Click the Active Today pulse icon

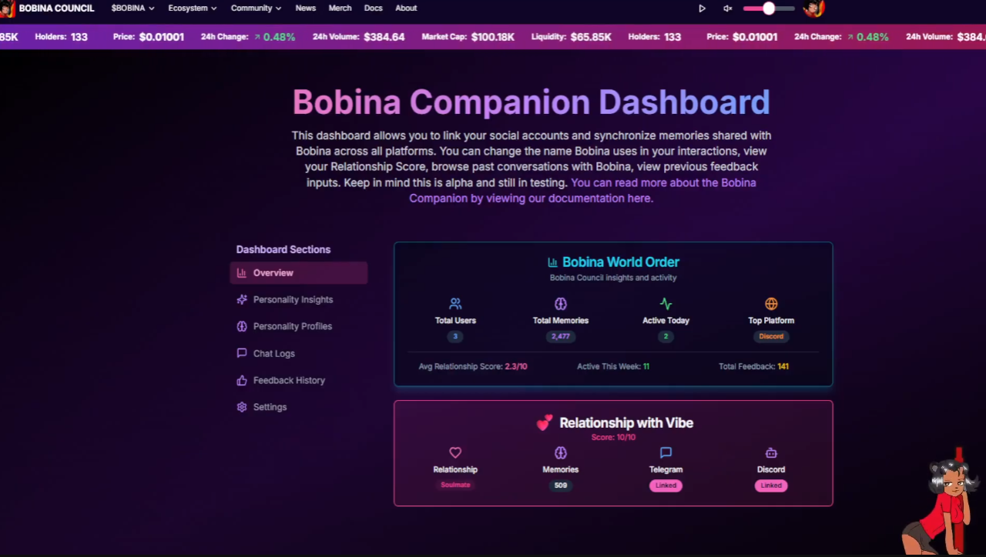pos(666,304)
